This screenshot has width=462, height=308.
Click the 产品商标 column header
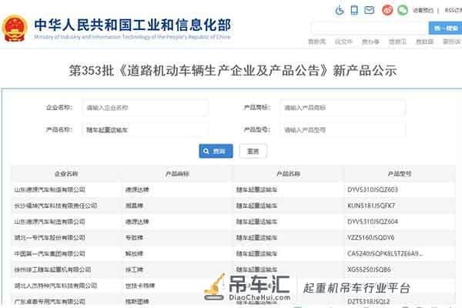tap(177, 174)
